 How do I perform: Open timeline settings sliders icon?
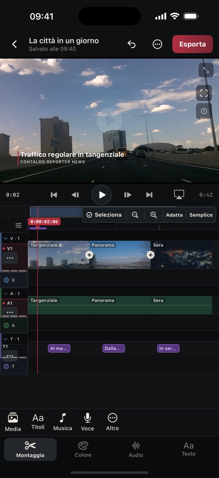pos(18,225)
